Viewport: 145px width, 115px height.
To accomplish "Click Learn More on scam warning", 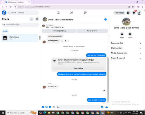I will [x=79, y=68].
